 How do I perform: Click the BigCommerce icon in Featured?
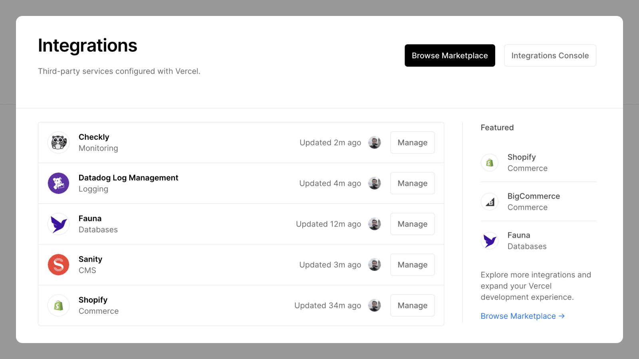click(x=490, y=202)
